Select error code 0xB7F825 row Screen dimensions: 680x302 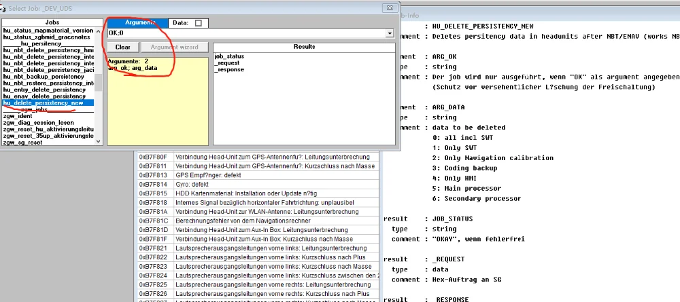[x=258, y=284]
